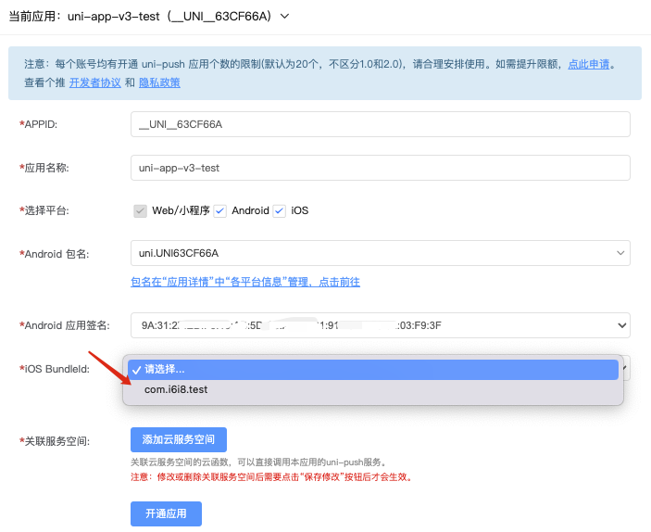Toggle the Web/小程序 platform checkbox
The image size is (651, 532).
(141, 210)
